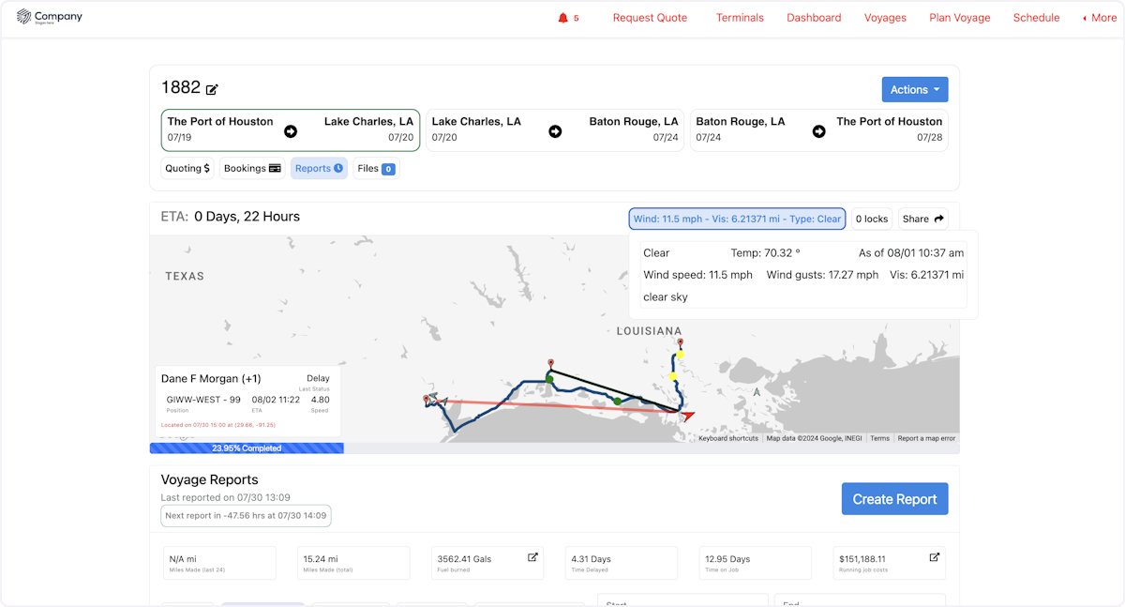
Task: Click Report a map error
Action: point(926,438)
